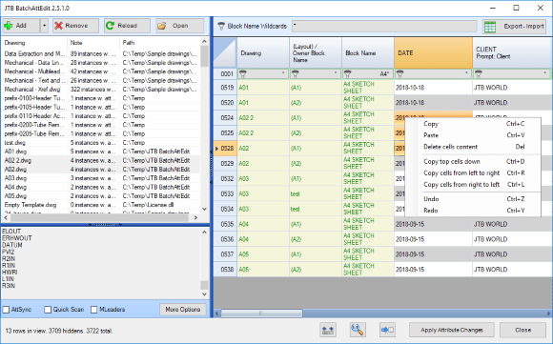Click the two-arrows icon left of the magnifier
Screen dimensions: 553x344
tap(328, 330)
